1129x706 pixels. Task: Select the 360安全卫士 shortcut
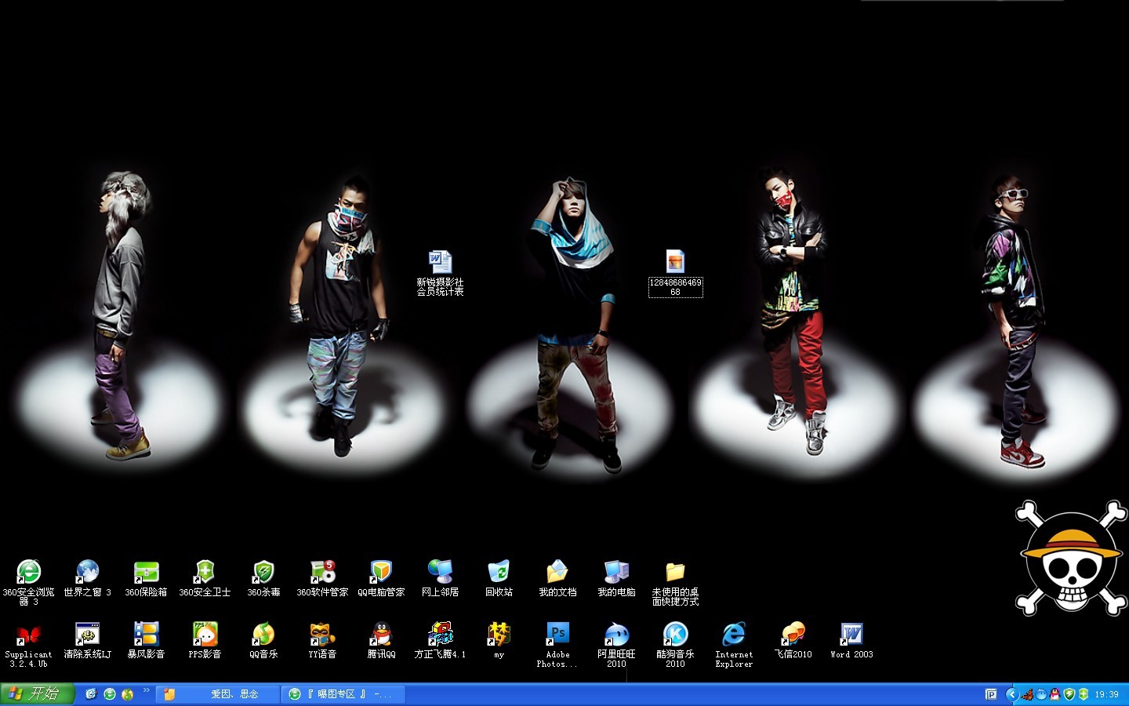click(205, 577)
